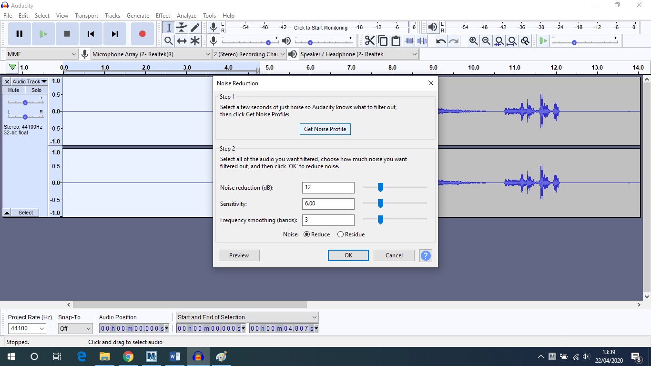
Task: Select the Draw pencil tool
Action: [x=194, y=28]
